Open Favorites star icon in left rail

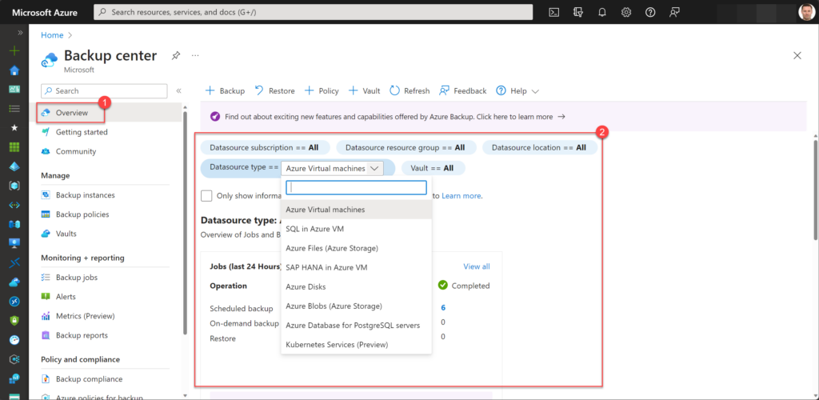click(14, 127)
